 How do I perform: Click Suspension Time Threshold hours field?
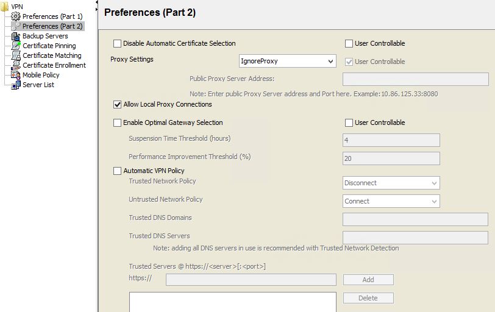pyautogui.click(x=391, y=140)
